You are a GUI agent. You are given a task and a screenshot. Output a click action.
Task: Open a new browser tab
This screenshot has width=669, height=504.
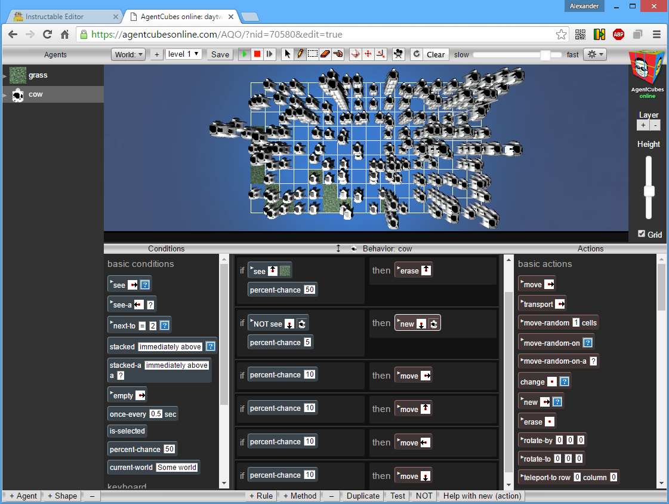tap(250, 17)
